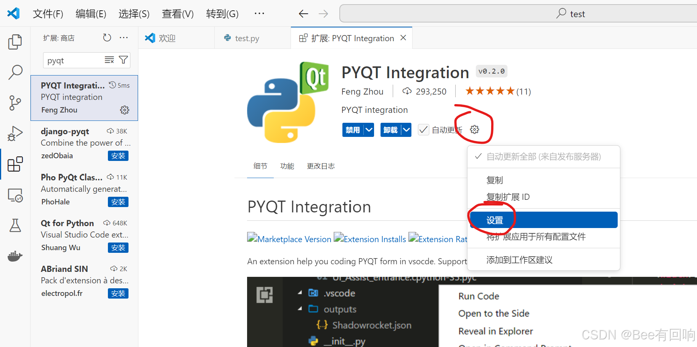Open more actions in extensions sidebar header
Viewport: 697px width, 347px height.
tap(124, 38)
